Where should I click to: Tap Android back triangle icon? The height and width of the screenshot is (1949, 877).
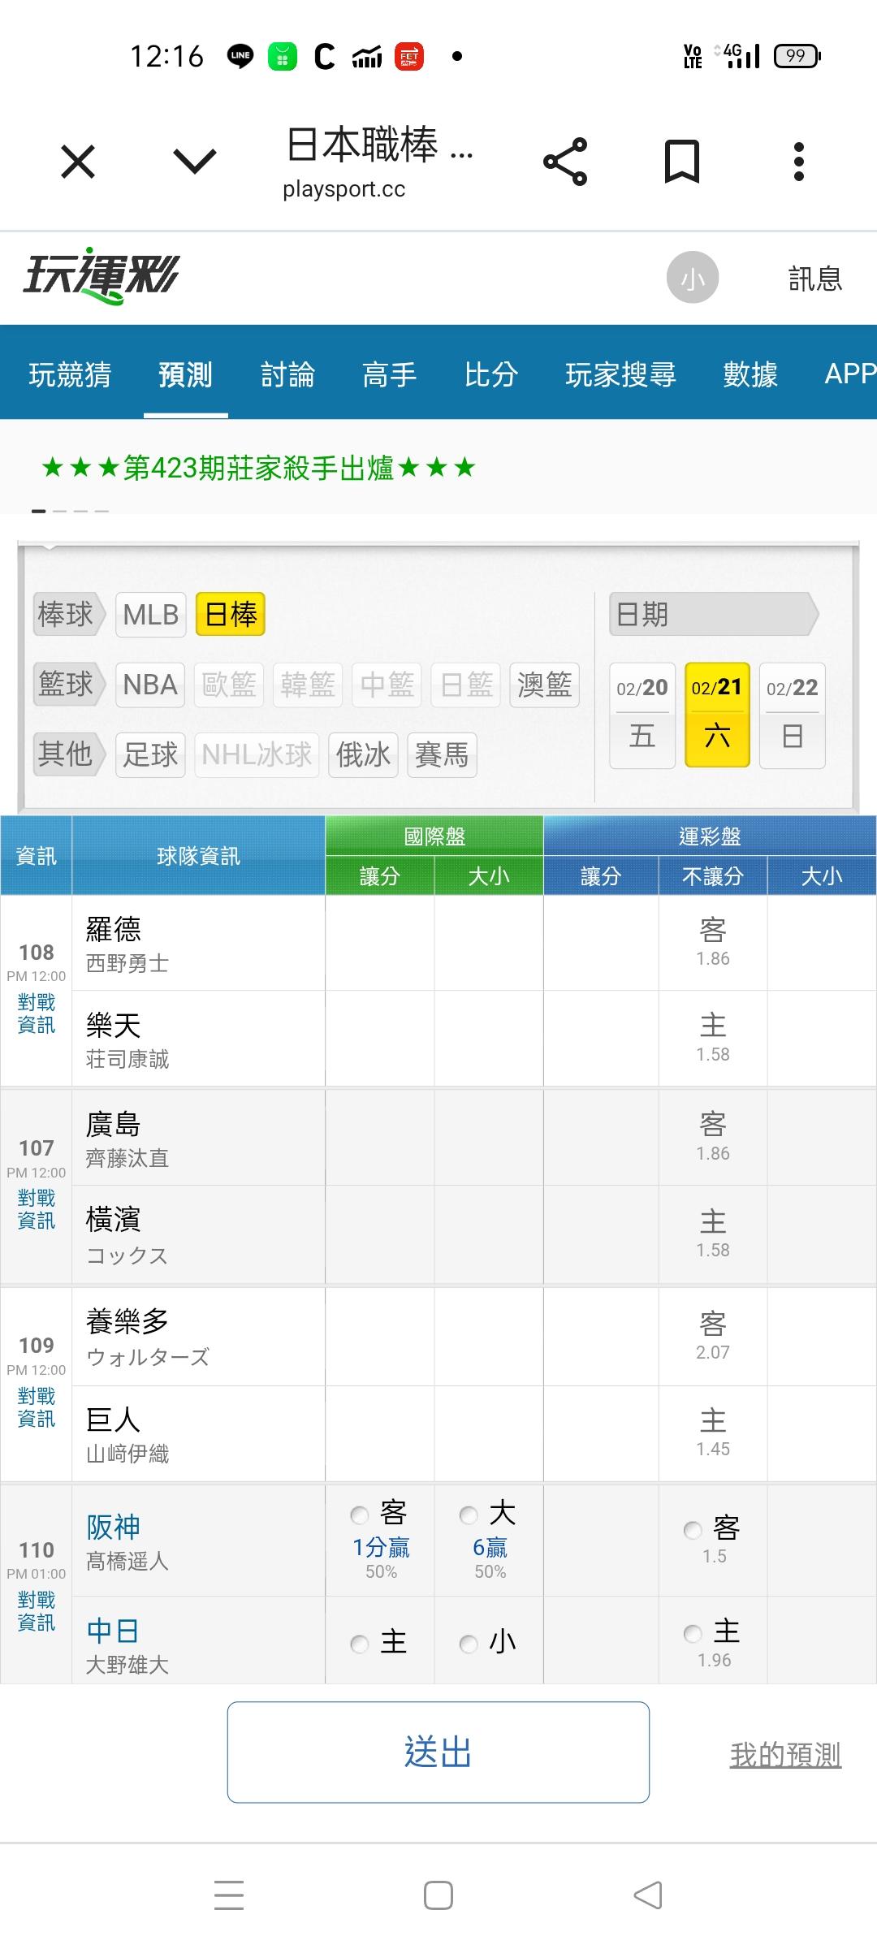(648, 1895)
